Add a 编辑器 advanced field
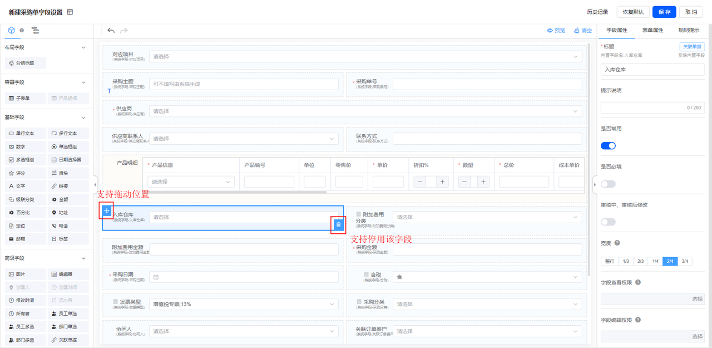Screen dimensions: 712x348 click(68, 275)
